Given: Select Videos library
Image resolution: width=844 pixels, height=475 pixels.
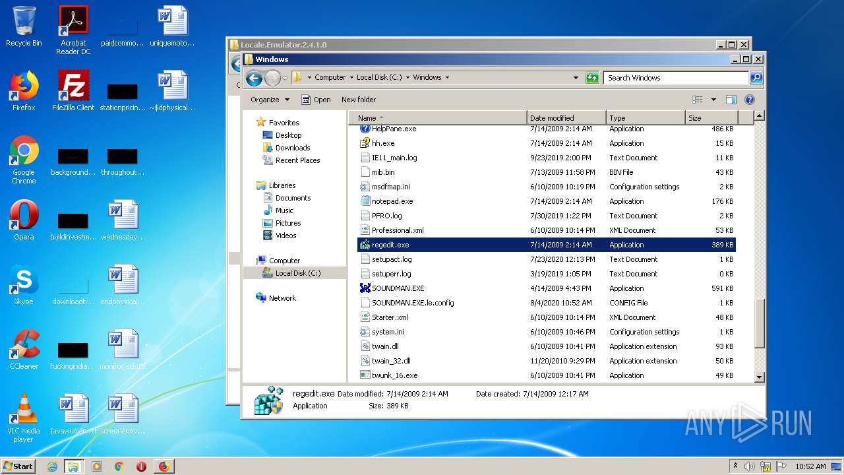Looking at the screenshot, I should [x=286, y=236].
